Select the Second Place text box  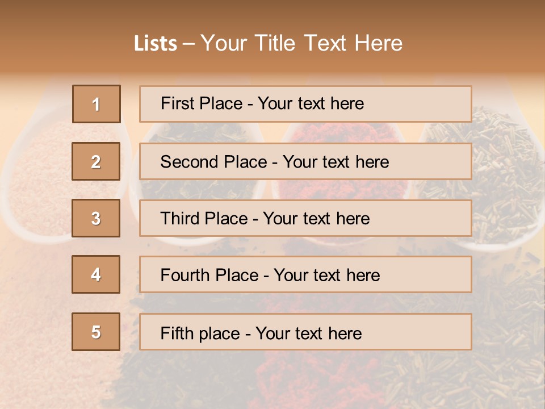pyautogui.click(x=305, y=161)
